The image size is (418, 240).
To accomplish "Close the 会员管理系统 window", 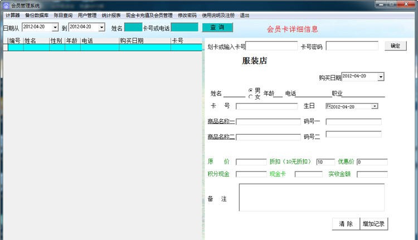I will pos(406,4).
